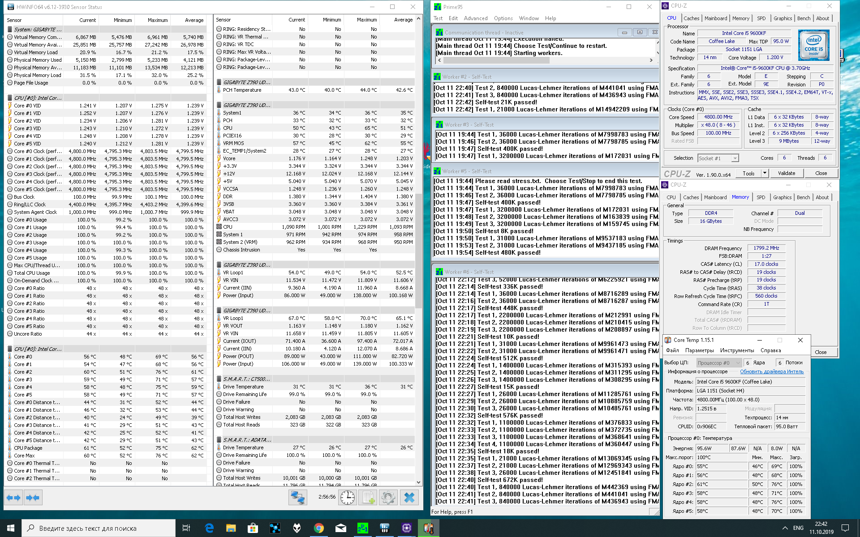Click HWiNFO expand columns arrows icon

(13, 498)
